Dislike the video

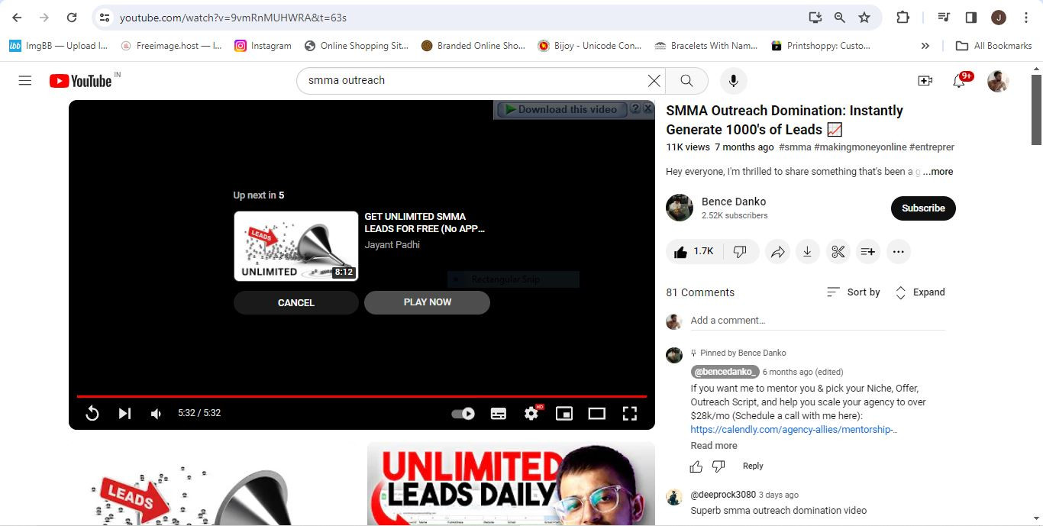(x=740, y=251)
